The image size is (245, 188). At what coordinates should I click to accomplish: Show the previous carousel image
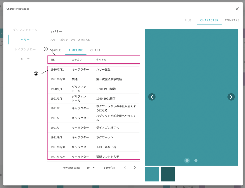coord(152,97)
